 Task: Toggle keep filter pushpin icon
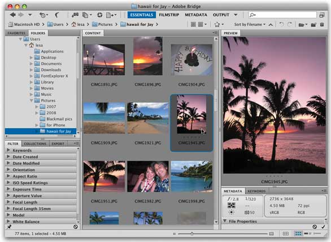(9, 227)
